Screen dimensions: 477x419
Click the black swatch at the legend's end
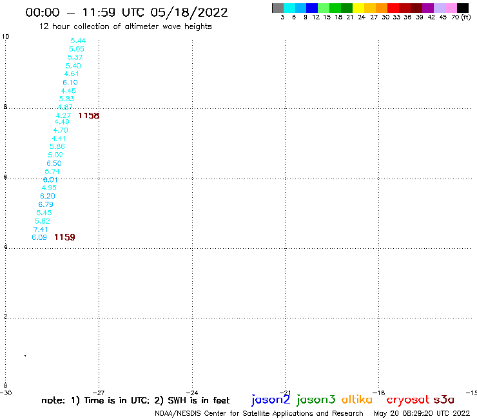[x=463, y=8]
